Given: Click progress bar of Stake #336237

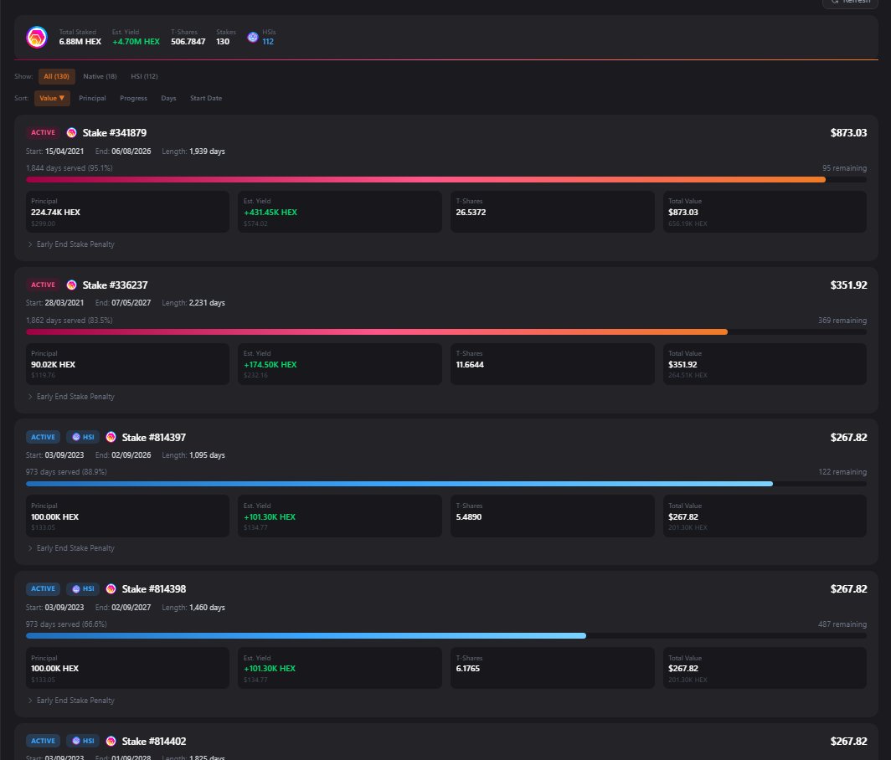Looking at the screenshot, I should [x=446, y=331].
